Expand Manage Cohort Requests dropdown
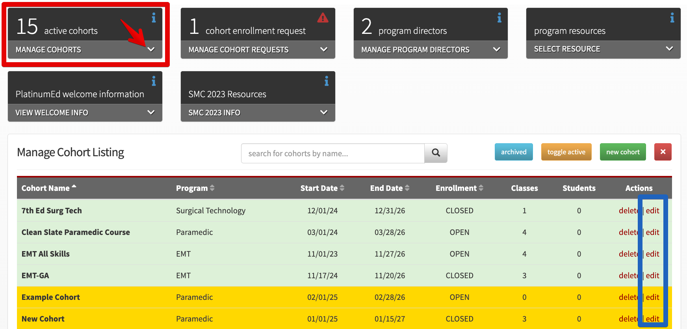This screenshot has height=329, width=687. tap(324, 50)
